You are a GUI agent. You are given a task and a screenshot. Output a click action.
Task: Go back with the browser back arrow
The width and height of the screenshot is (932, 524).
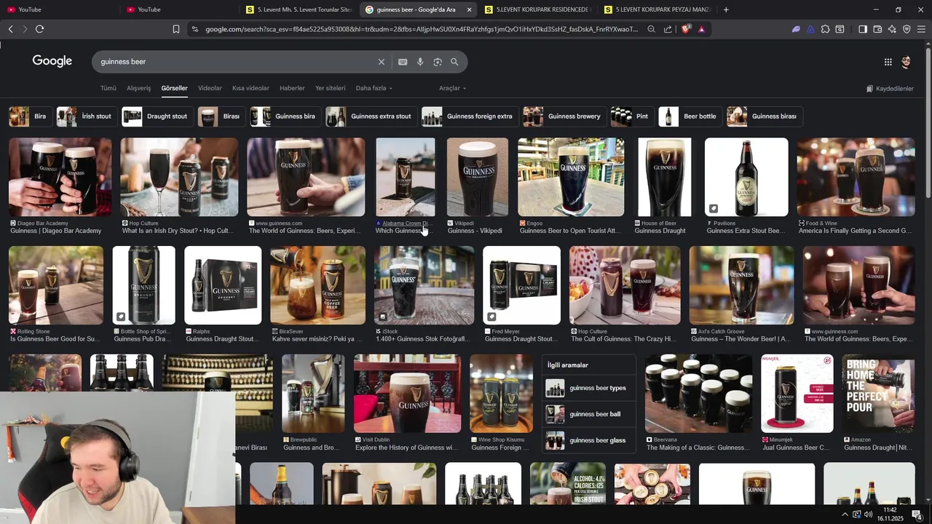(x=10, y=29)
